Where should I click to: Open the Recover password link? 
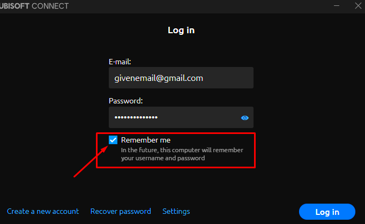pyautogui.click(x=121, y=211)
